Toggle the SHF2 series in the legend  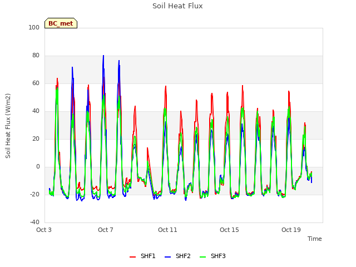coord(177,256)
